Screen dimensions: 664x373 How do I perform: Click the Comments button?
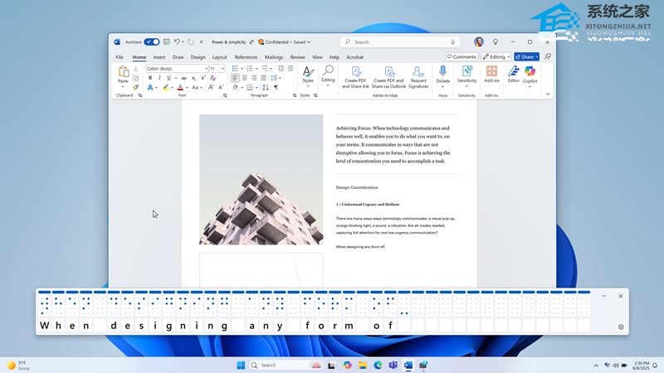(x=461, y=57)
